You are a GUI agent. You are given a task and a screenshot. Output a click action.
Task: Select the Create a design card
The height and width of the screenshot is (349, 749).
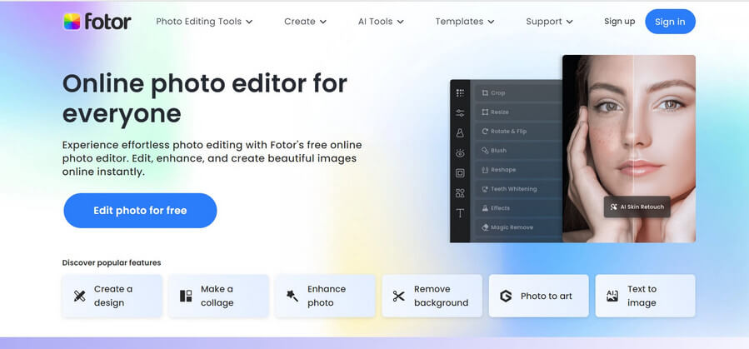pyautogui.click(x=112, y=296)
